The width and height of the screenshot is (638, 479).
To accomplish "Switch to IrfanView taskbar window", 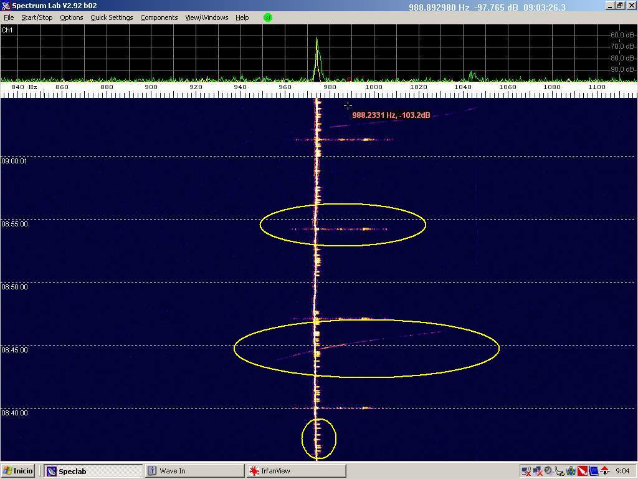I will pos(295,471).
